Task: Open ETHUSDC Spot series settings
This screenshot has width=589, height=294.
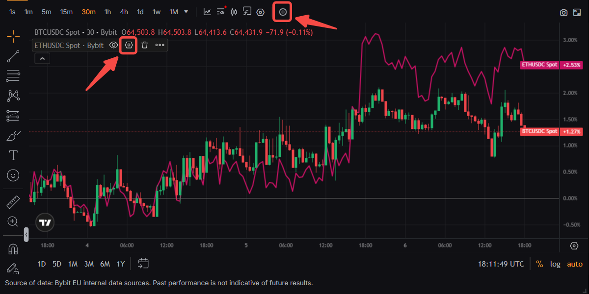Action: point(129,45)
